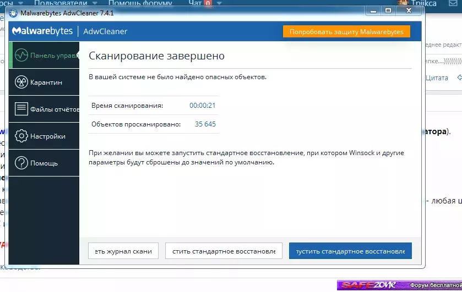Click the AdwCleaner title bar app icon
The width and height of the screenshot is (462, 292).
13,13
